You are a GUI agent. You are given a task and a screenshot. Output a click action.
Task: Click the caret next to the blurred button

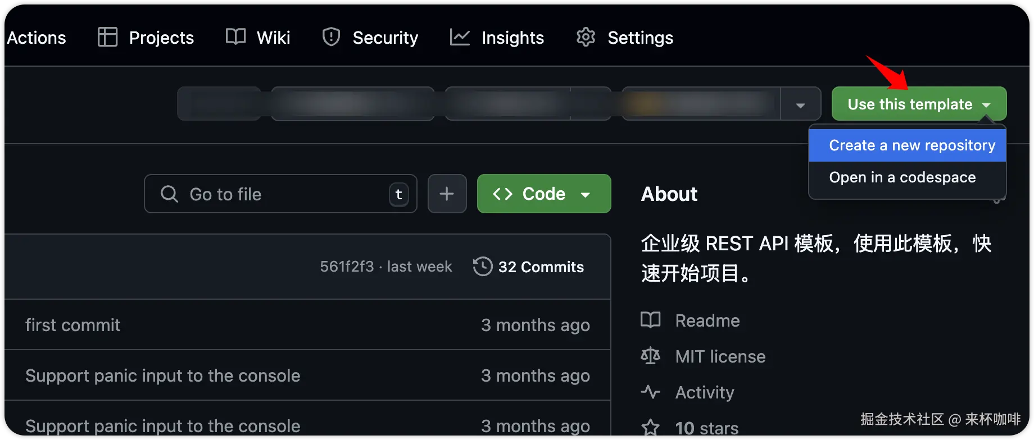point(800,104)
